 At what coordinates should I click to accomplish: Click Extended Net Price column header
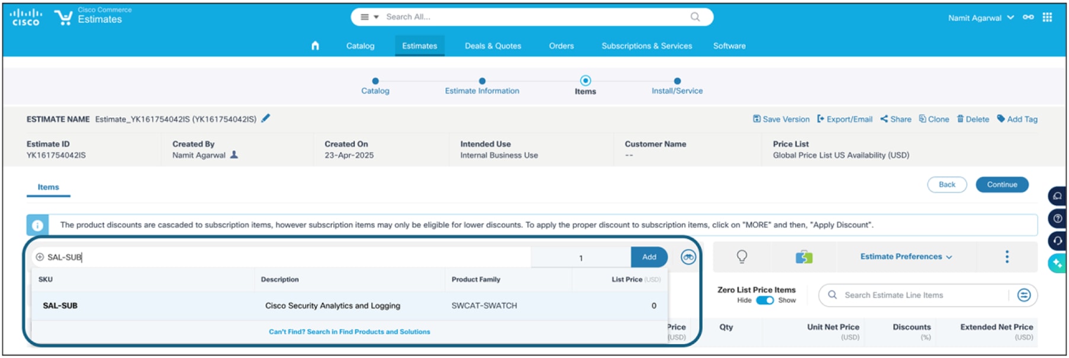996,327
